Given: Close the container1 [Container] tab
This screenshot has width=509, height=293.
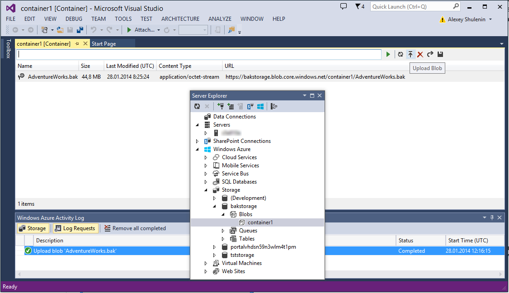Looking at the screenshot, I should pos(85,43).
